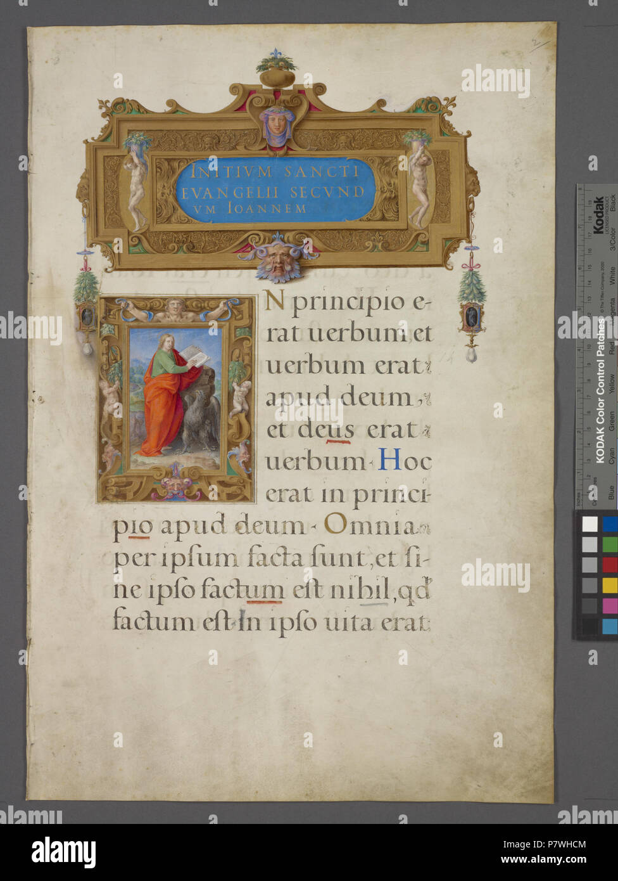Viewport: 618px width, 881px height.
Task: Pick the blue color patch
Action: pos(610,524)
